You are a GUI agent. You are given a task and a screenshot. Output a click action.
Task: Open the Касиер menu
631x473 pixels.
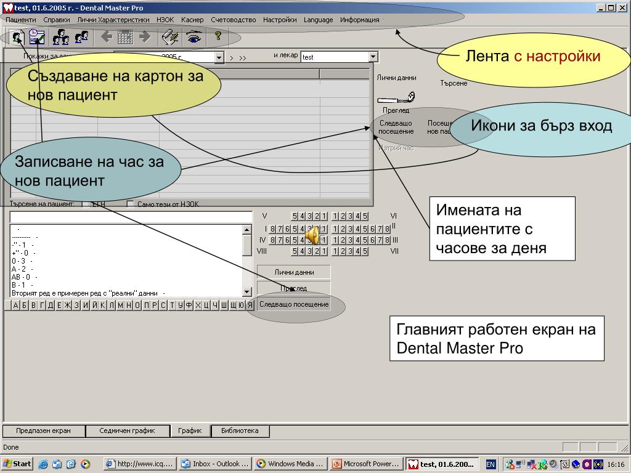pos(192,20)
